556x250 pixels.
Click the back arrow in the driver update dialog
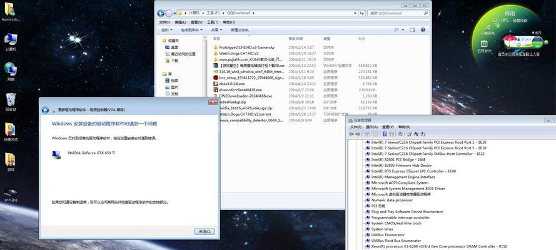pyautogui.click(x=45, y=110)
